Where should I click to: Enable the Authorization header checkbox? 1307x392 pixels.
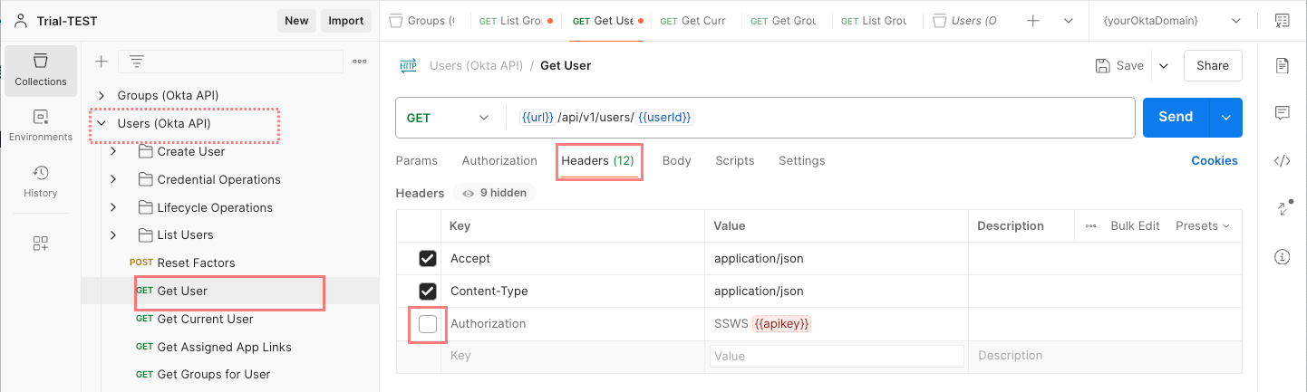point(428,324)
